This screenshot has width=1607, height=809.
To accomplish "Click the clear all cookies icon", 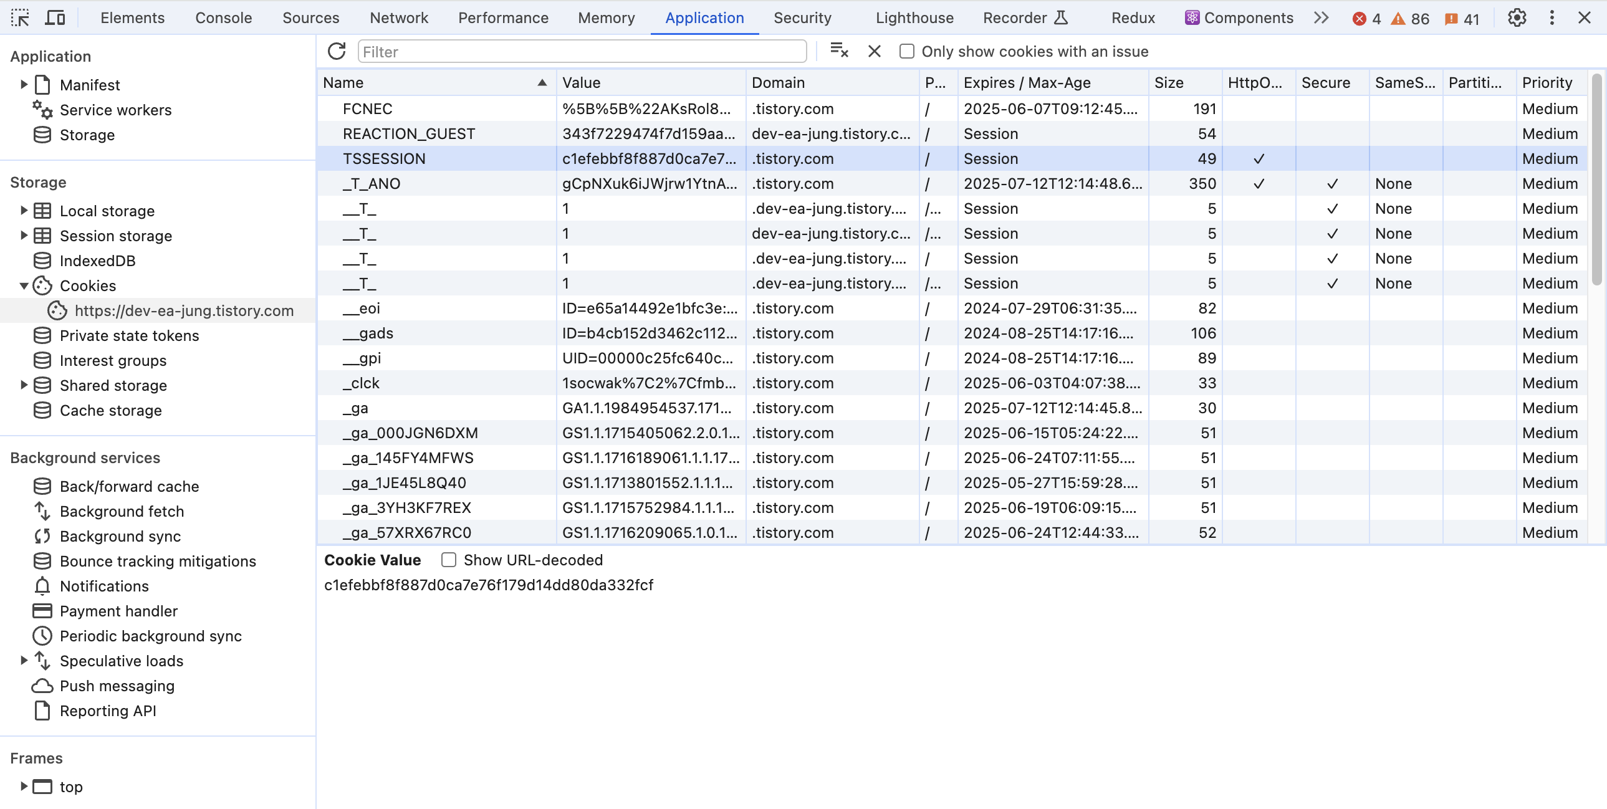I will (839, 51).
